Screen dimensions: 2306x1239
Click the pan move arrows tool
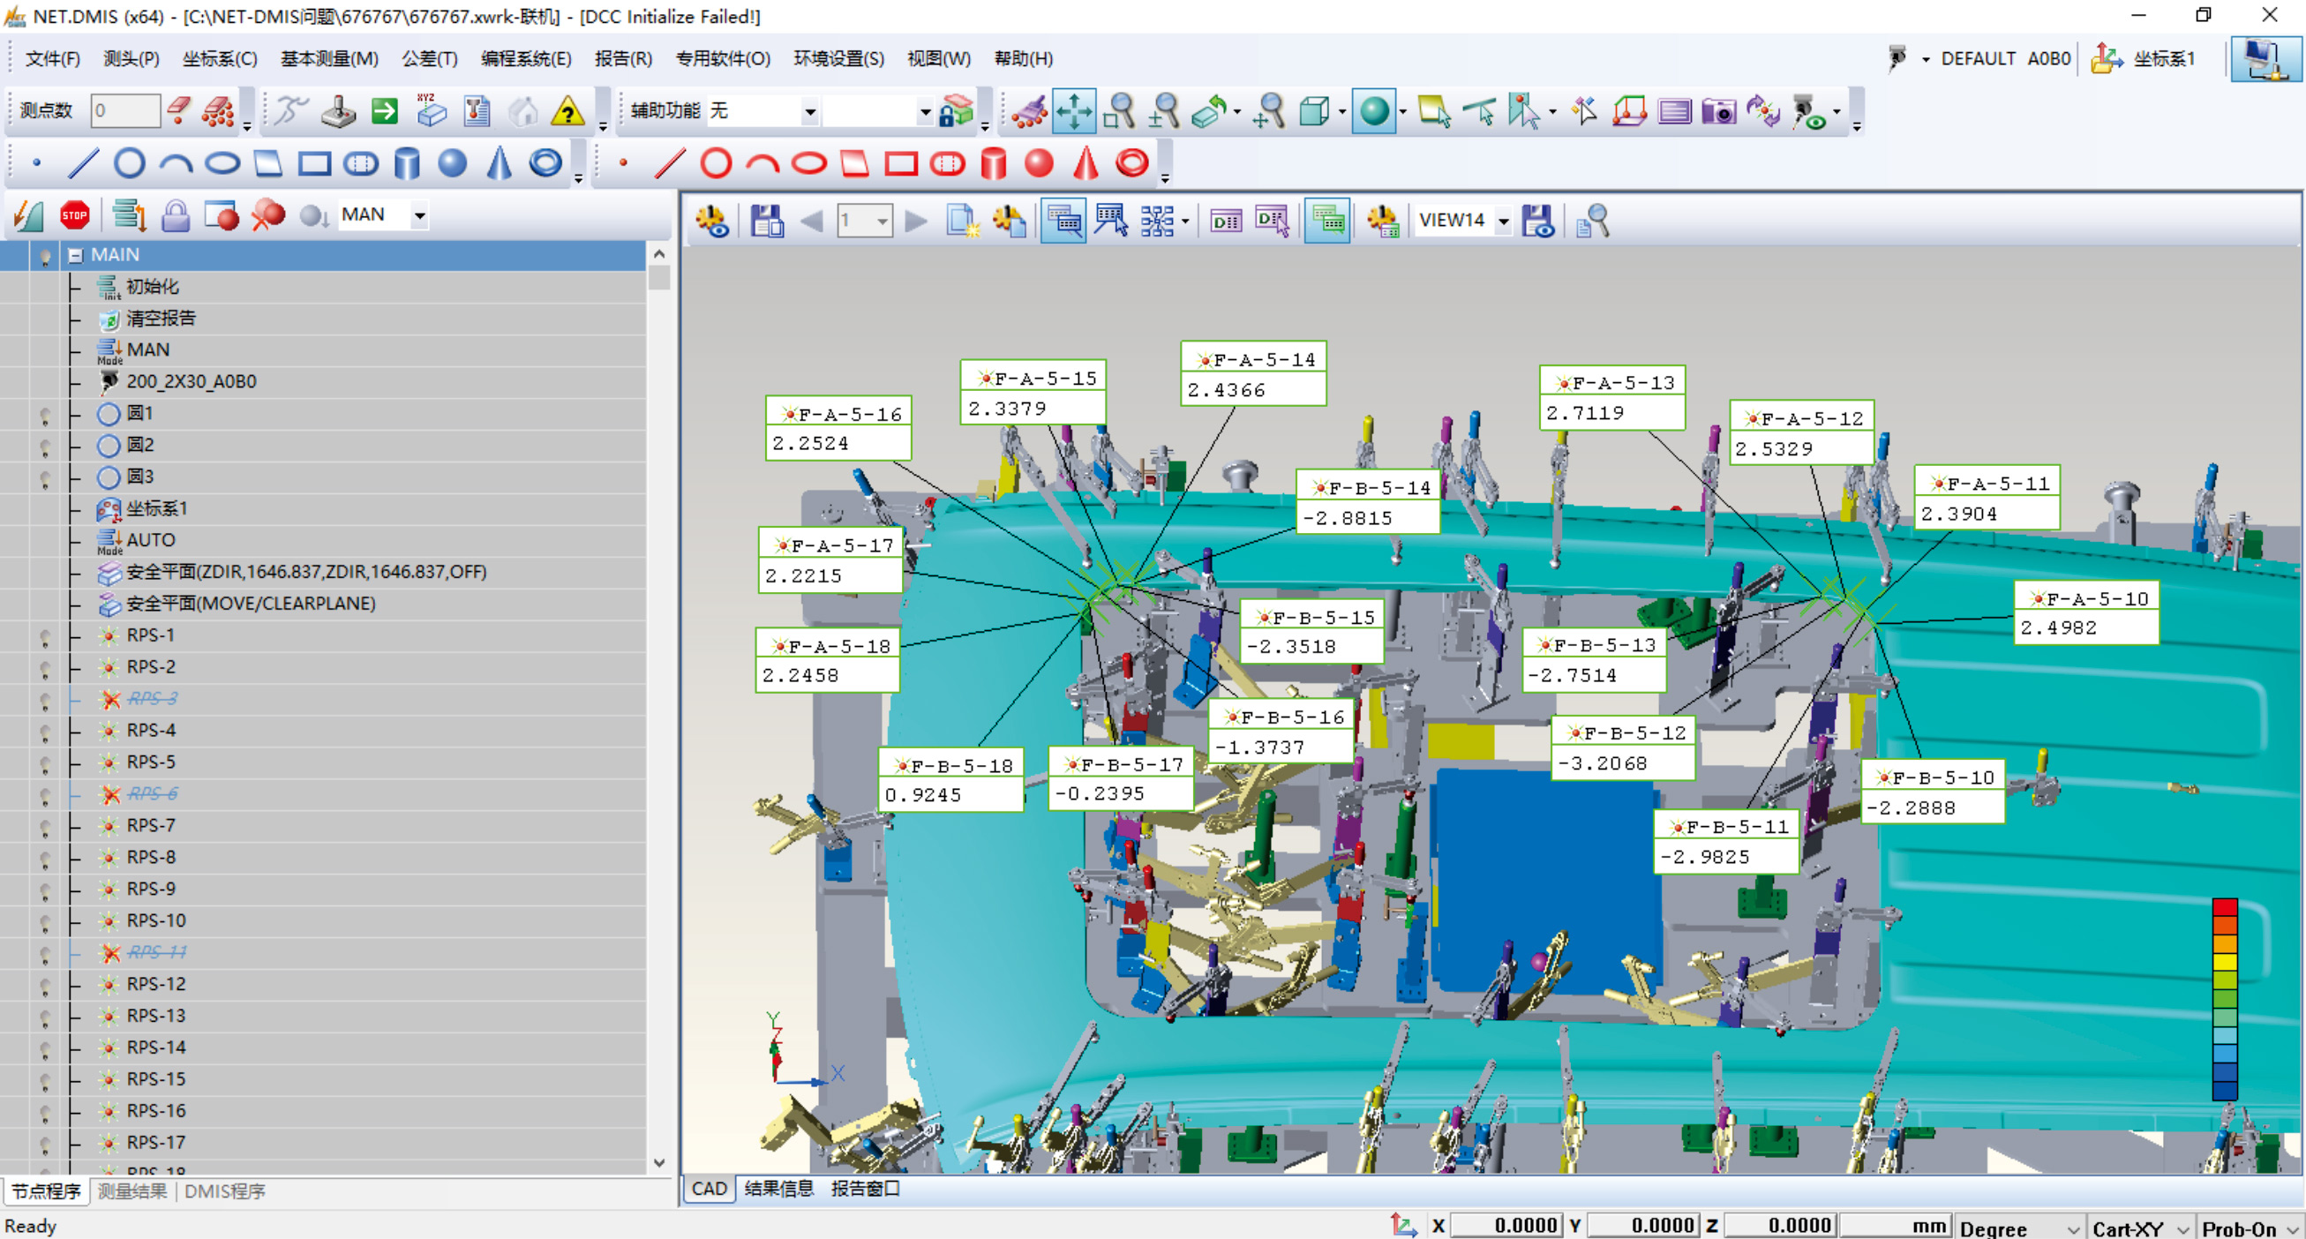1073,112
